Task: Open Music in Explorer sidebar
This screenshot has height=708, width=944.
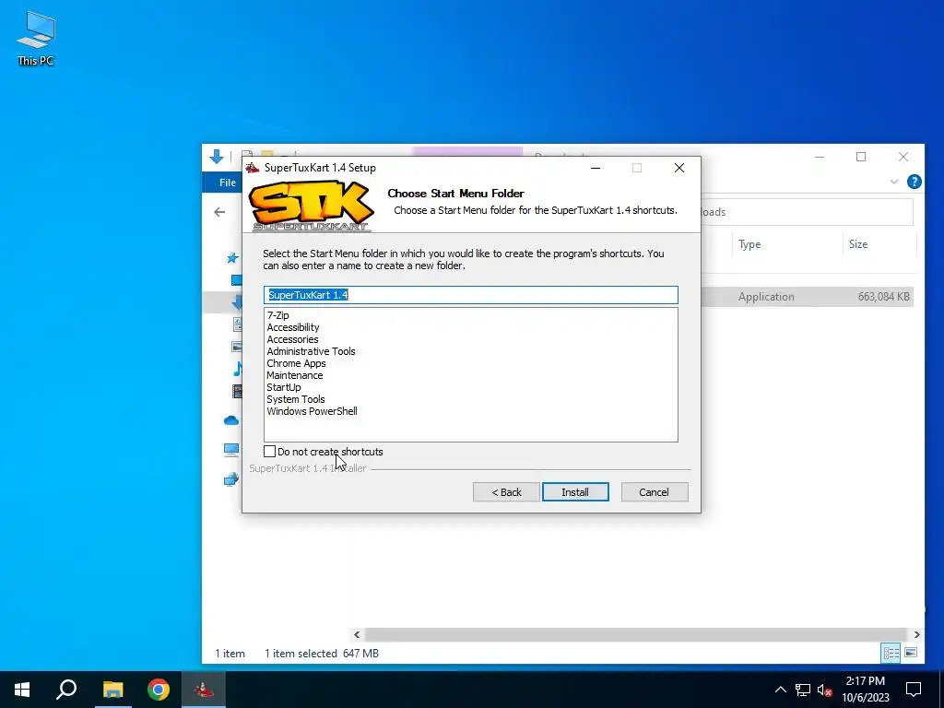Action: (x=238, y=369)
